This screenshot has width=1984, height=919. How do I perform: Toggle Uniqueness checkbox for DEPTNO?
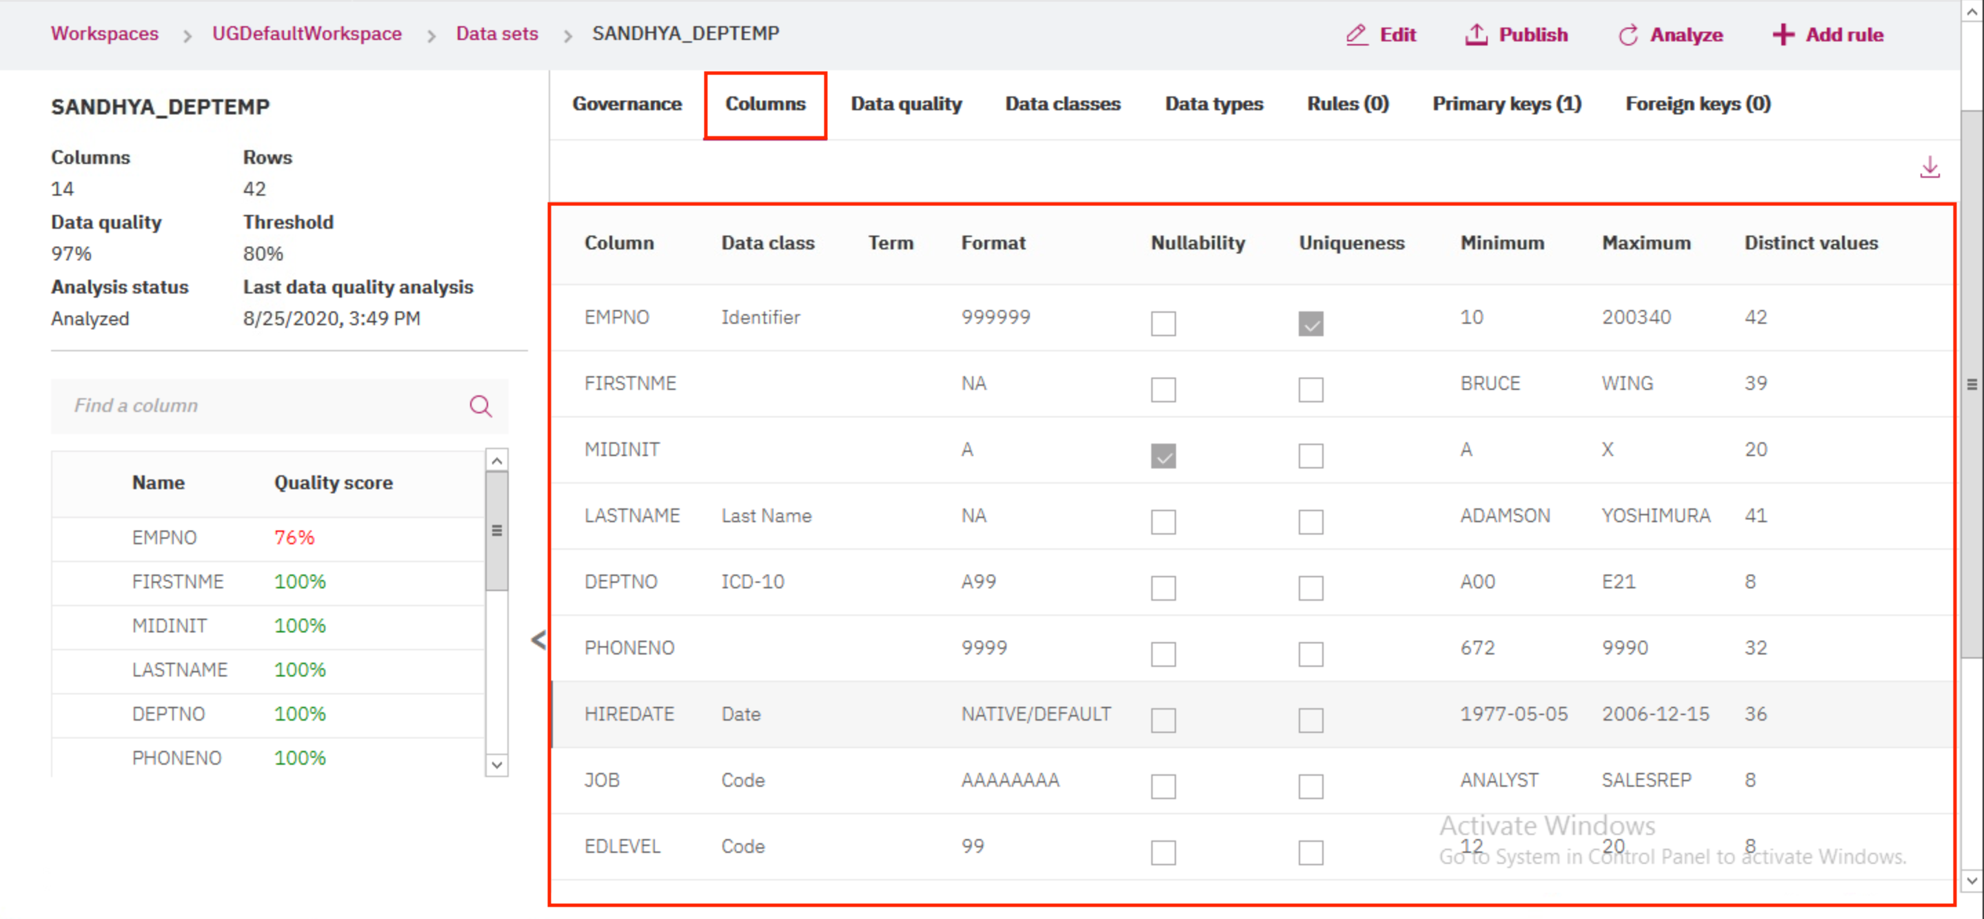[1310, 588]
